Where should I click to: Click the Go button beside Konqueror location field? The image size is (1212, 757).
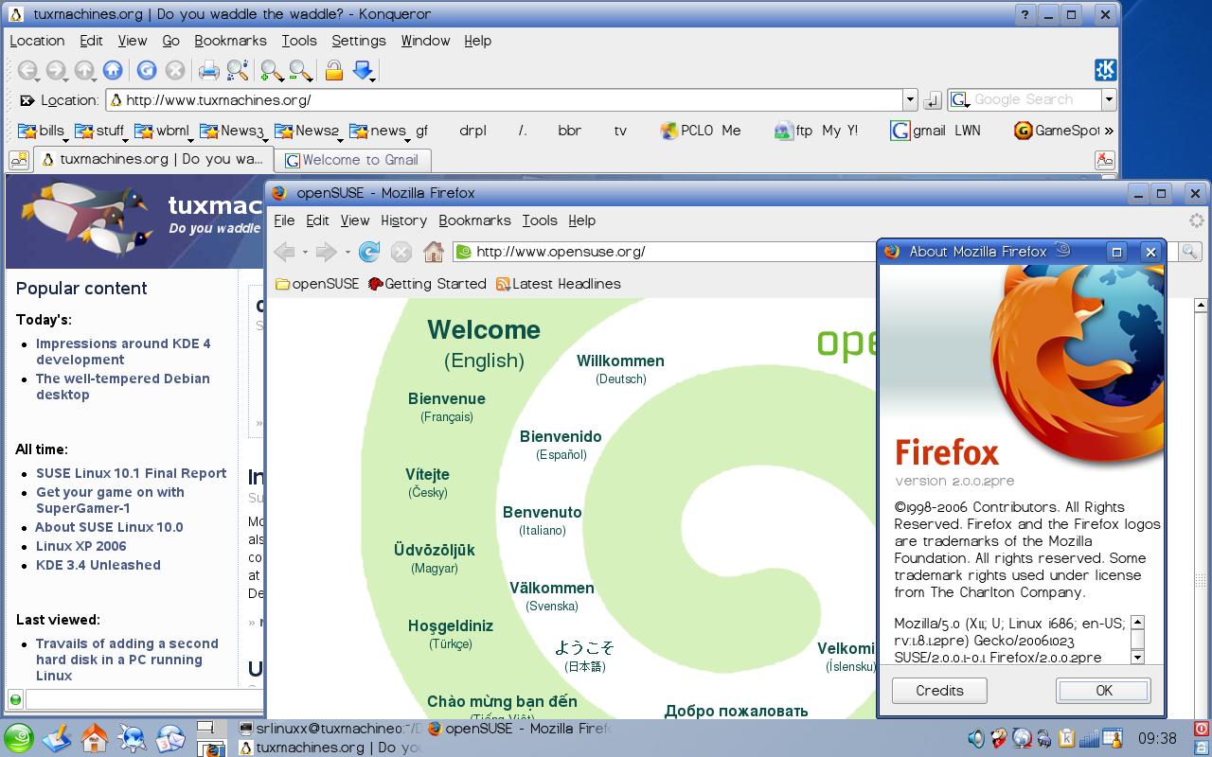coord(932,99)
